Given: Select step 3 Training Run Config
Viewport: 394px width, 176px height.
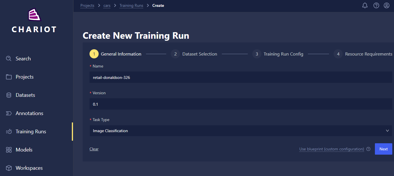Looking at the screenshot, I should 278,54.
